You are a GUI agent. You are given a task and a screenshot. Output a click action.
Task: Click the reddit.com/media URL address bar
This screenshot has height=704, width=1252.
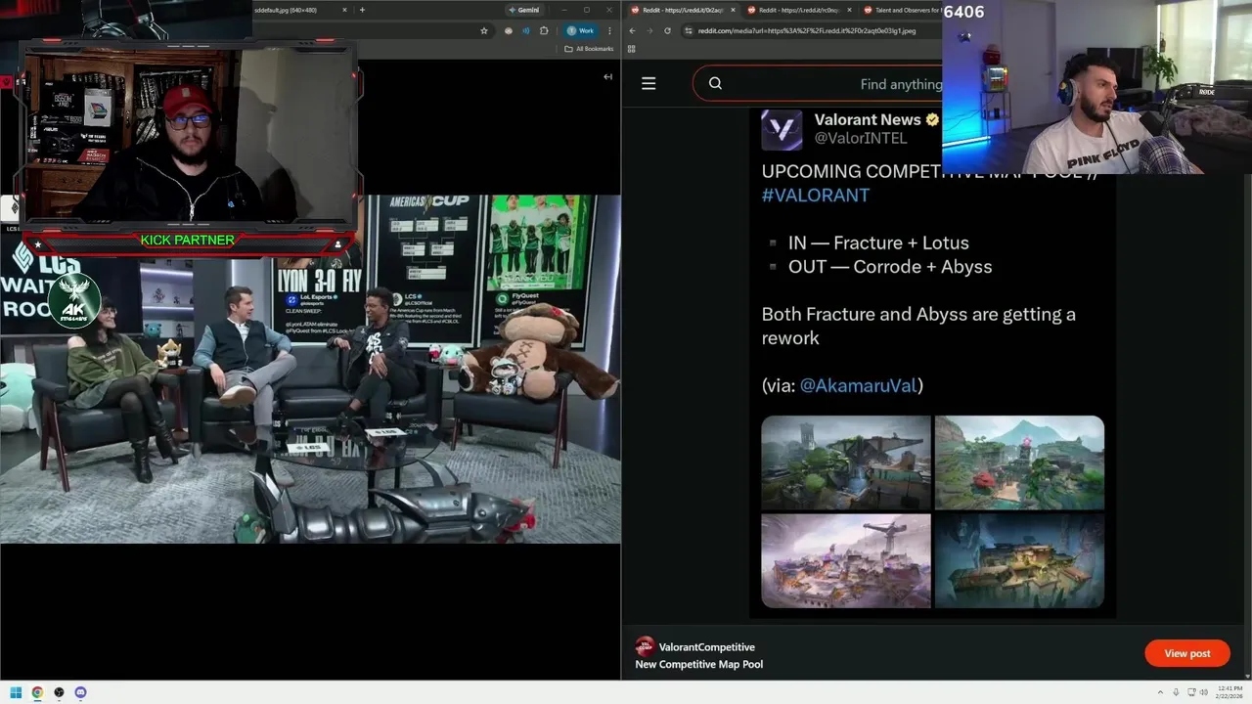(812, 30)
